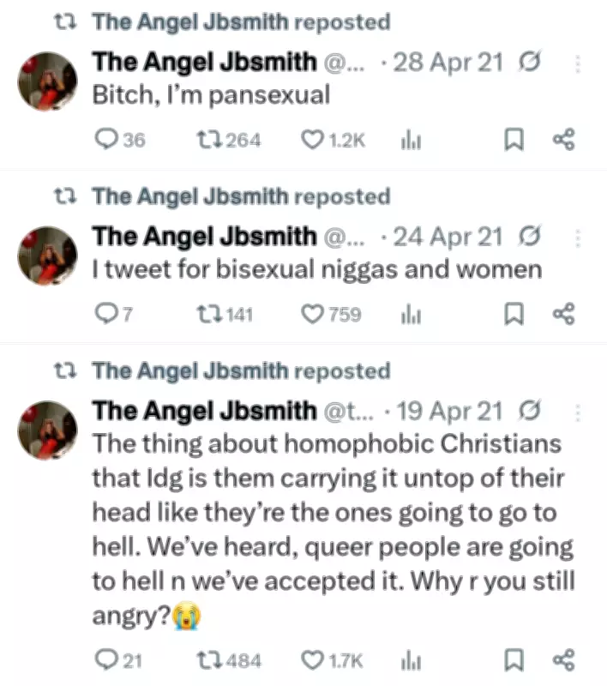This screenshot has width=607, height=686.
Task: Open view analytics for the 24 Apr tweet
Action: 411,315
